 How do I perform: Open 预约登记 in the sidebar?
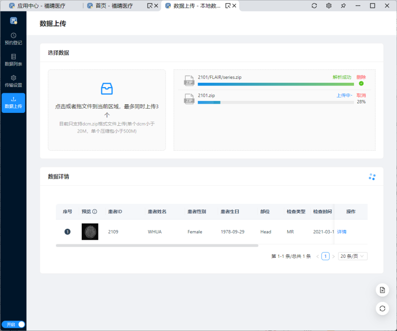[13, 39]
